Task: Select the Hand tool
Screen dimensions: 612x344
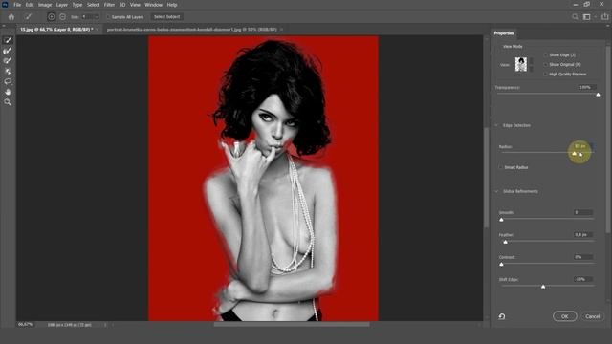Action: point(8,92)
